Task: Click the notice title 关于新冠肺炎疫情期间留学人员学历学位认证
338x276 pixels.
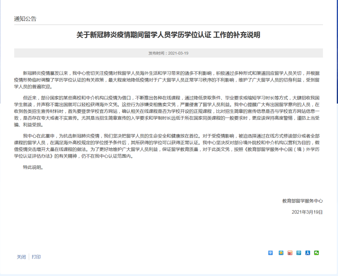Action: click(168, 35)
